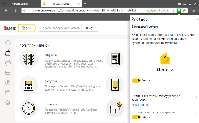The height and width of the screenshot is (123, 199).
Task: Click the Транспорт circular arrow icon
Action: pos(28,108)
